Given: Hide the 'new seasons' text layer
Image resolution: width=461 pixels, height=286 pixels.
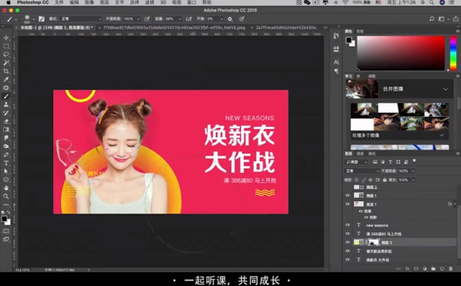Looking at the screenshot, I should (347, 225).
